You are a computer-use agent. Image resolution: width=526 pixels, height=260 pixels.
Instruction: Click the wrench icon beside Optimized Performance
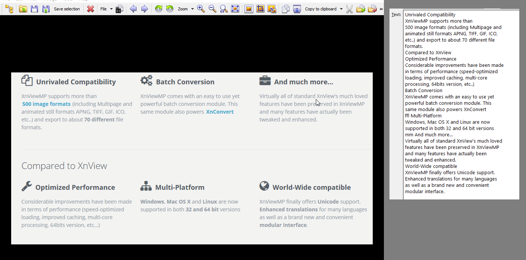coord(27,186)
